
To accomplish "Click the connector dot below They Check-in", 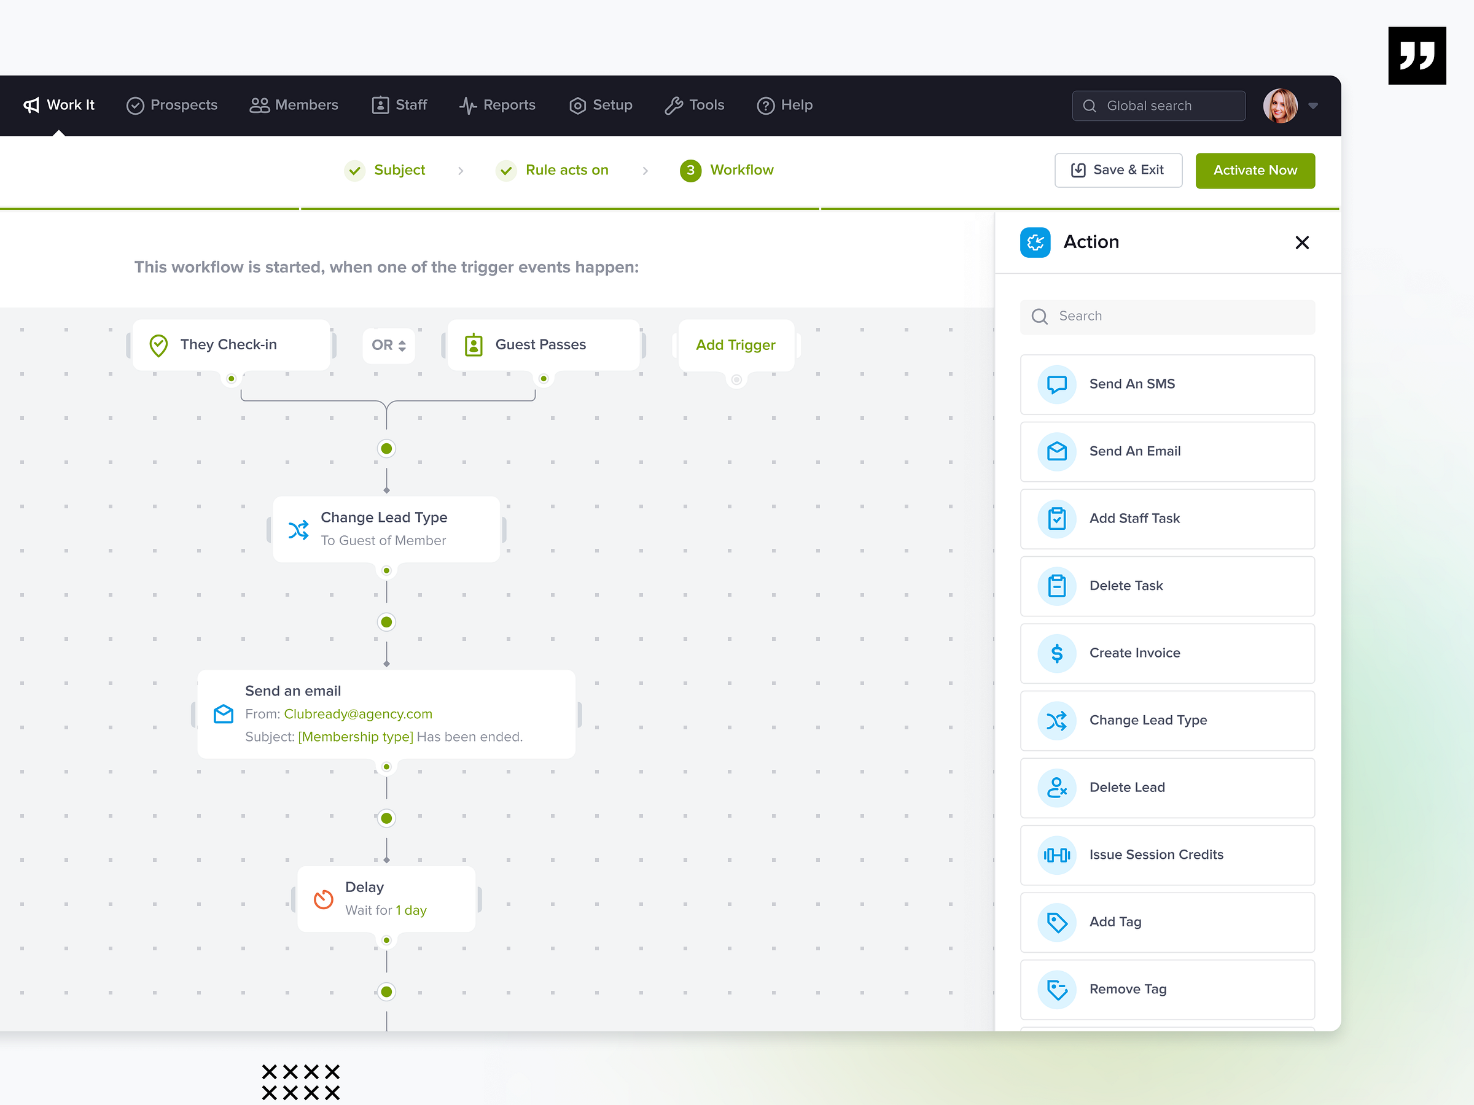I will pos(230,378).
